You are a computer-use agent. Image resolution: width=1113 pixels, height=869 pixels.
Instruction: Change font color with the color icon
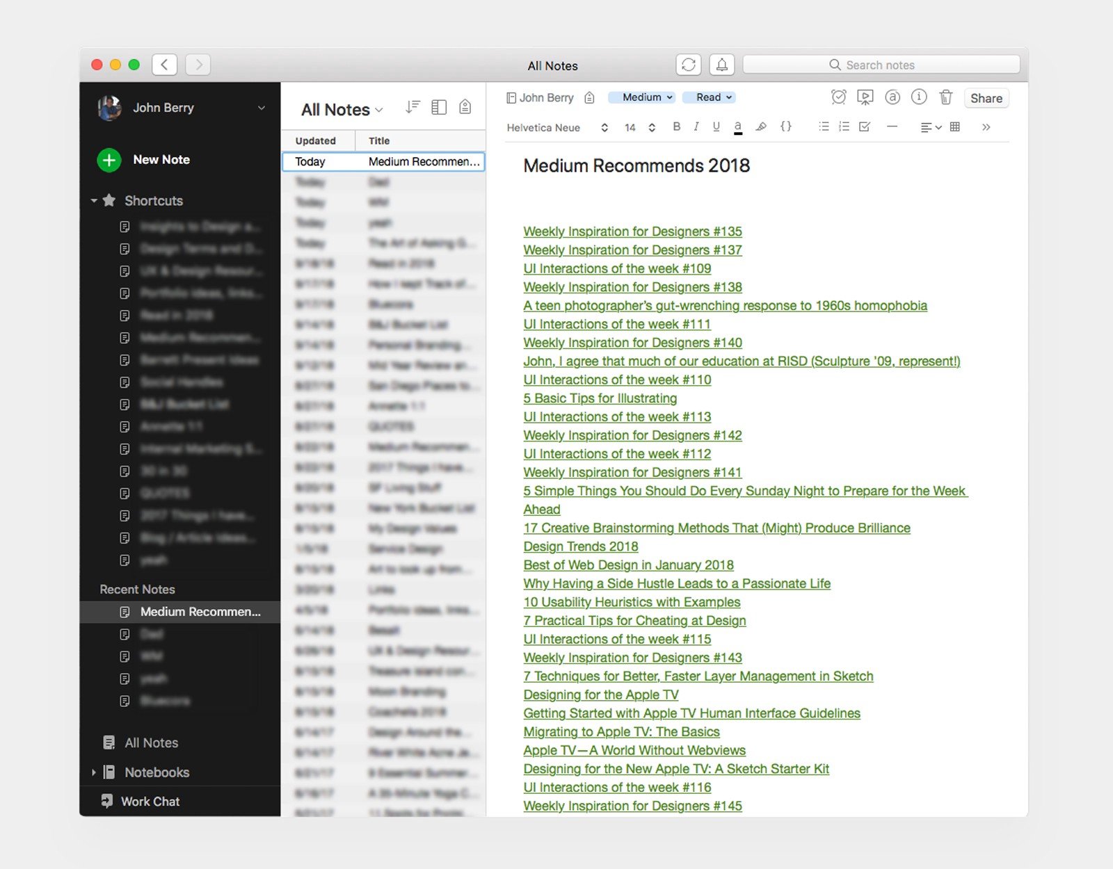click(x=738, y=127)
